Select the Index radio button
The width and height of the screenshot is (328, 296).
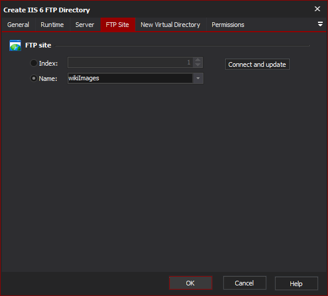(x=34, y=63)
